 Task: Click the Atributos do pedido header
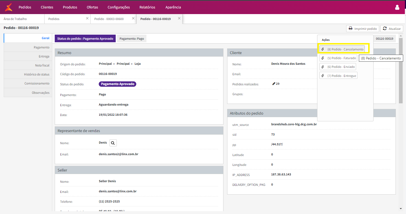(311, 113)
